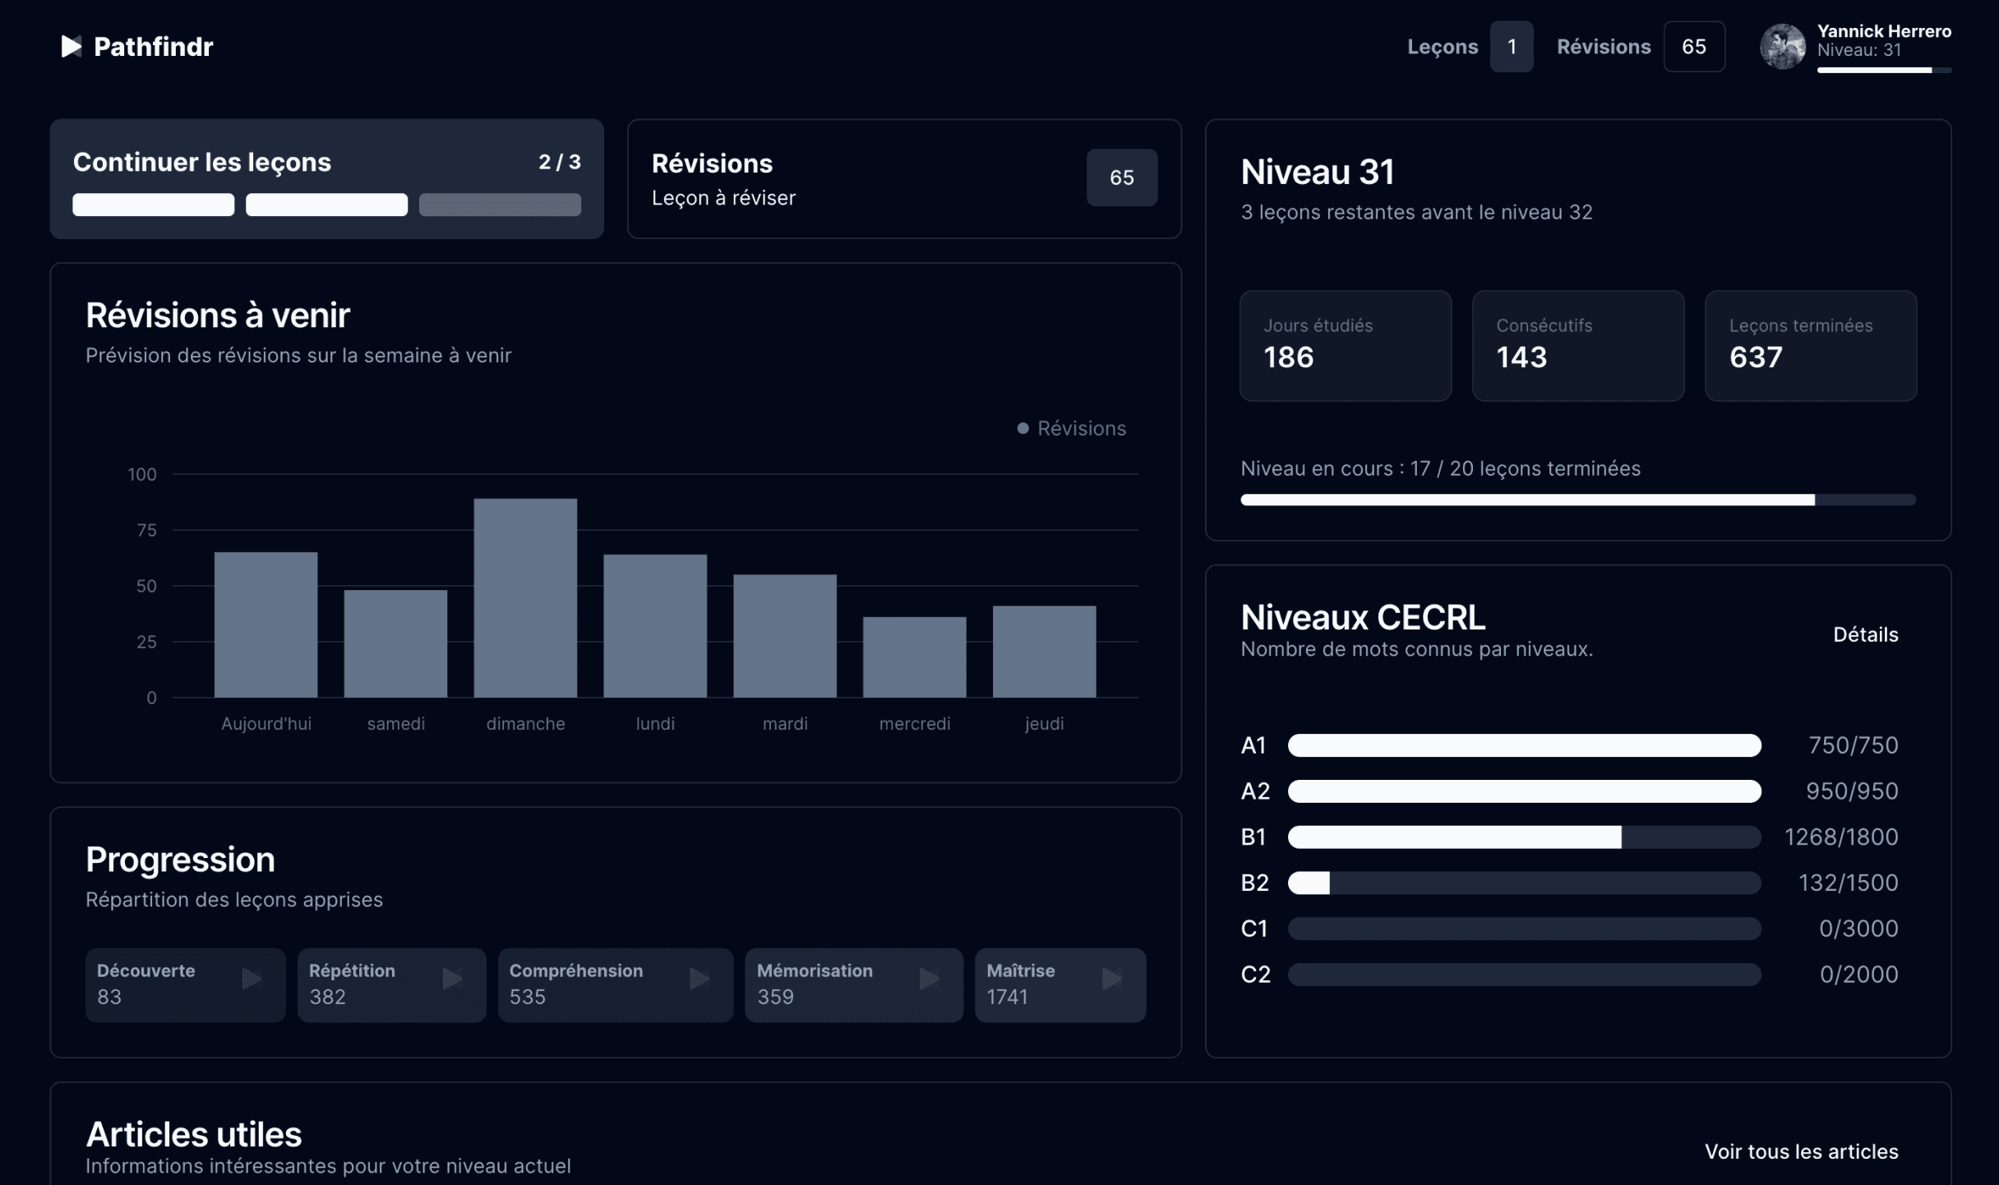This screenshot has height=1185, width=1999.
Task: Toggle the first lesson segment under Continuer les leçons
Action: tap(152, 205)
